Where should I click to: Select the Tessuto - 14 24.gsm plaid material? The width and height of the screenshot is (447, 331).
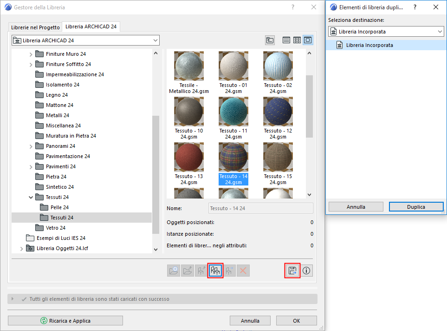[233, 157]
